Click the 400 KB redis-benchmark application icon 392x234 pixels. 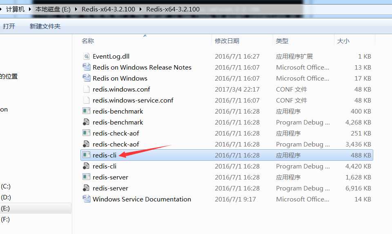tap(86, 111)
